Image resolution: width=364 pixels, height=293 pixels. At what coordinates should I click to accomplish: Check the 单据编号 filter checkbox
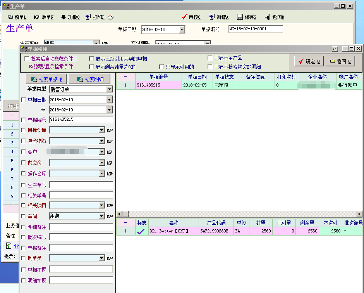point(24,120)
